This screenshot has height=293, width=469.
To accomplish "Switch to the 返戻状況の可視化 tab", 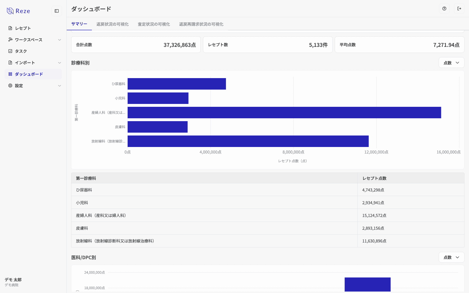I will tap(112, 24).
